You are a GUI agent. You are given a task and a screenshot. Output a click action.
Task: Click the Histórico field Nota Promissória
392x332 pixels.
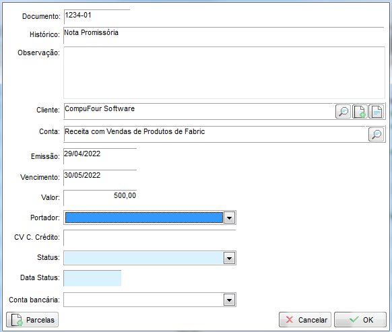pos(224,35)
